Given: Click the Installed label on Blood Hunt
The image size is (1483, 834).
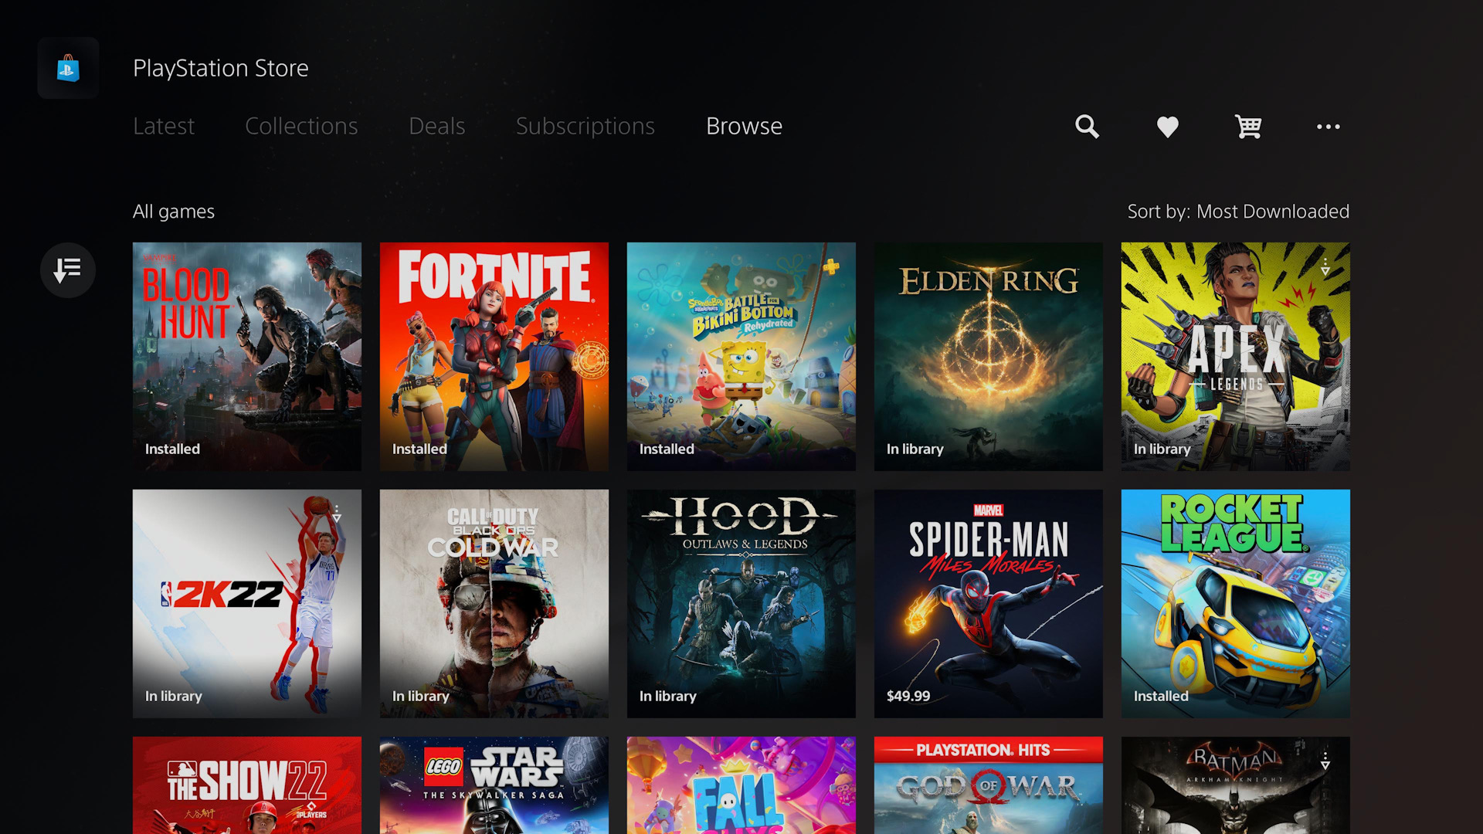Looking at the screenshot, I should pos(172,449).
